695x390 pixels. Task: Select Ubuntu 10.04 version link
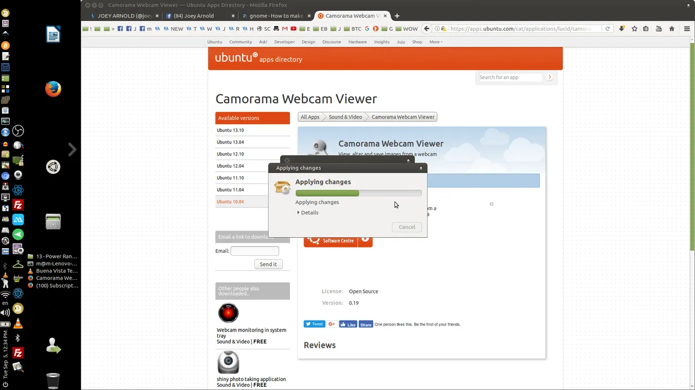[230, 201]
